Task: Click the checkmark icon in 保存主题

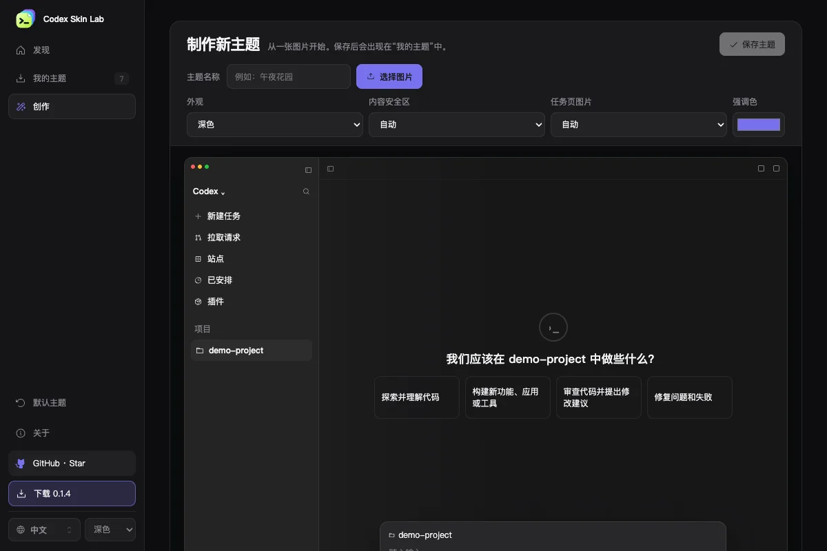Action: (x=734, y=44)
